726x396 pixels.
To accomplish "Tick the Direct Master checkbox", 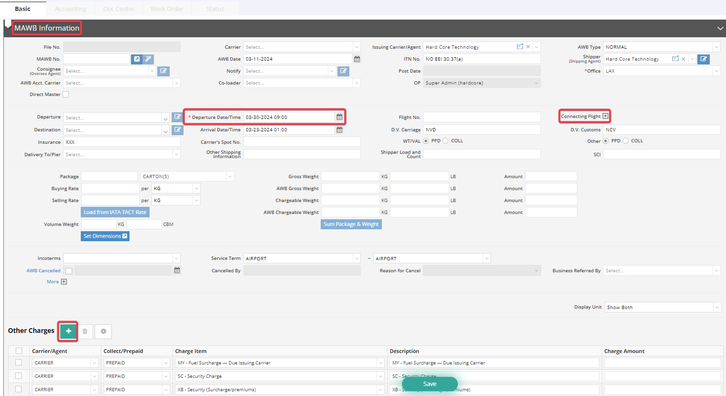I will tap(66, 95).
